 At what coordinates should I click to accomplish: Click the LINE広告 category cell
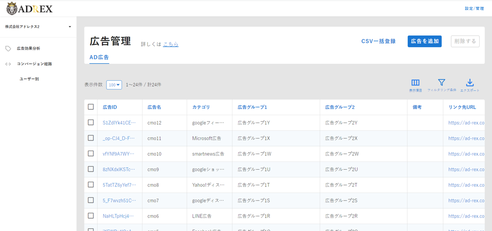[202, 216]
